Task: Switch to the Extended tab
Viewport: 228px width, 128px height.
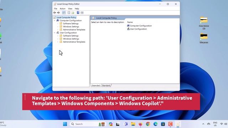Action: [x=95, y=85]
